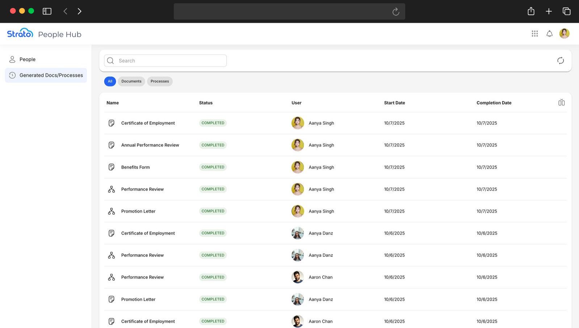Viewport: 579px width, 328px height.
Task: Sort by the Completion Date column header
Action: click(494, 103)
